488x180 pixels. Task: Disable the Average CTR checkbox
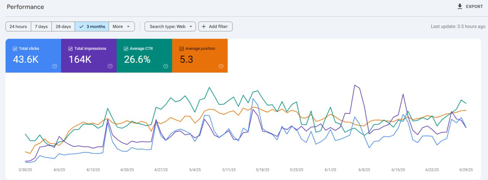(126, 49)
